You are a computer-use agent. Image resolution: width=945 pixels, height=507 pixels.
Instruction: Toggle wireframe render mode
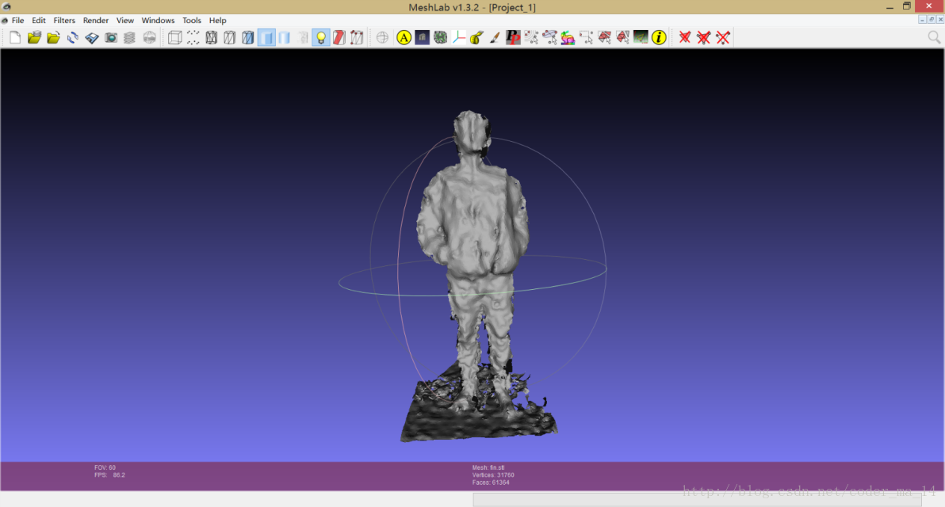point(212,37)
